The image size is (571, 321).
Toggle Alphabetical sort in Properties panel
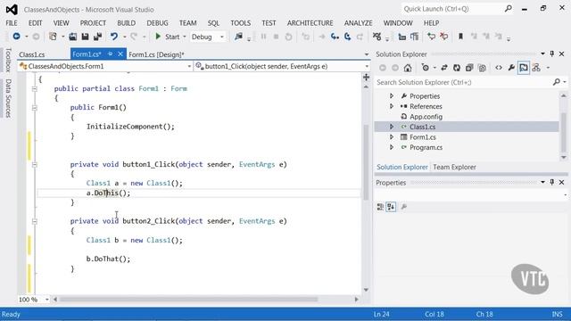pyautogui.click(x=391, y=207)
